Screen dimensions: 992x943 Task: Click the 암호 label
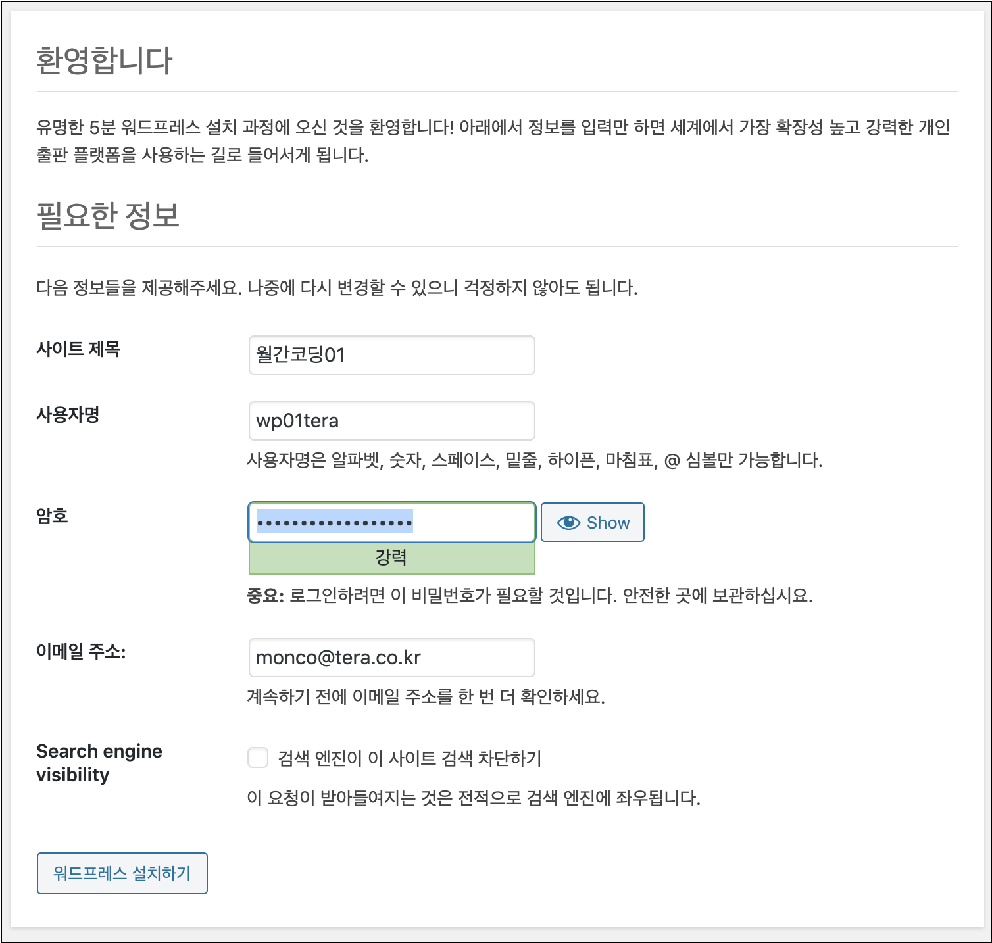coord(53,516)
